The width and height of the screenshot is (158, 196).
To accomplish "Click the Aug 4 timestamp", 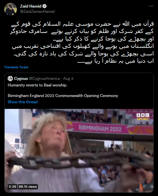I will (68, 79).
